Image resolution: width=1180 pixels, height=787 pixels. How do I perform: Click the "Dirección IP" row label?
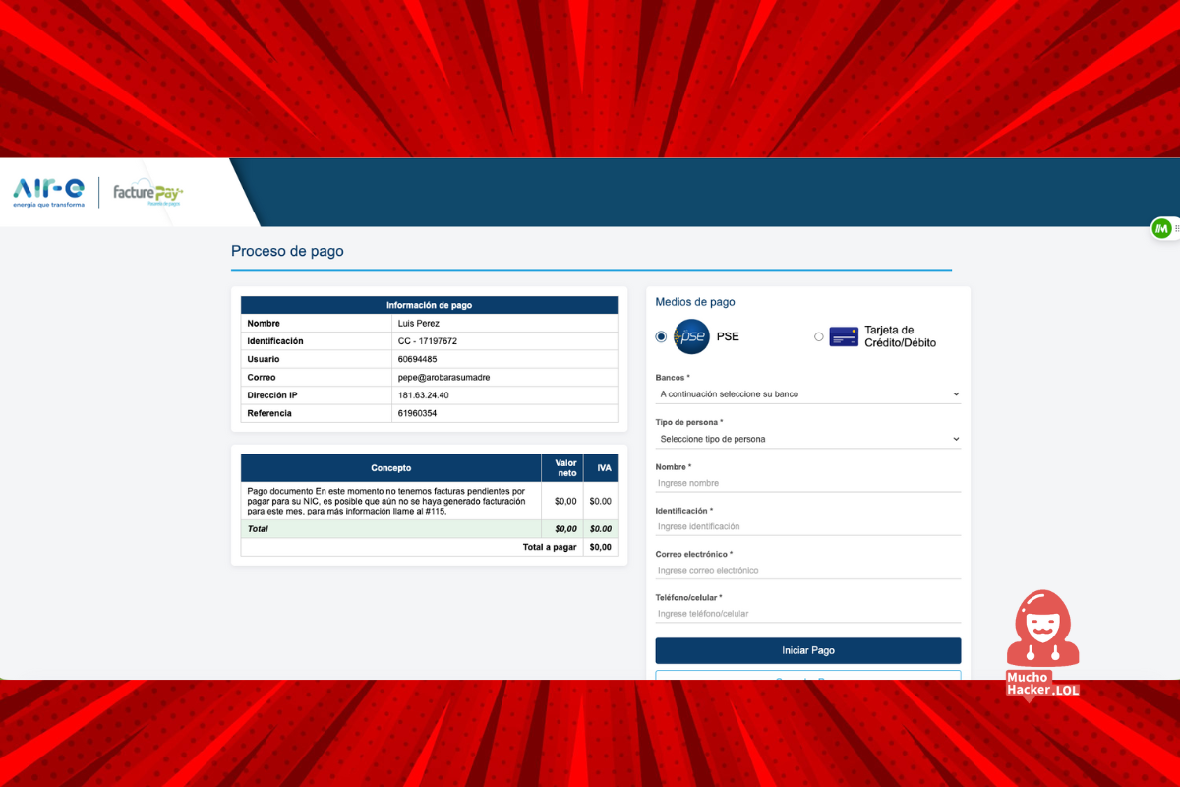(271, 395)
